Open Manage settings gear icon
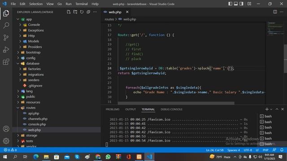 click(6, 141)
